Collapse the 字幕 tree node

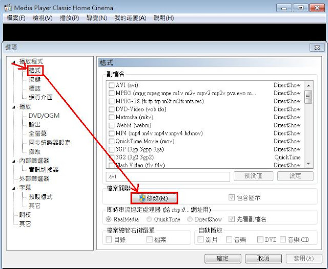click(x=14, y=188)
